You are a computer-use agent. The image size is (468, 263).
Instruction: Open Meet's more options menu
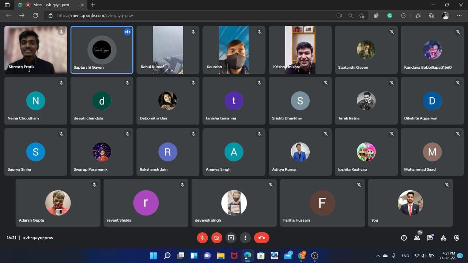245,238
